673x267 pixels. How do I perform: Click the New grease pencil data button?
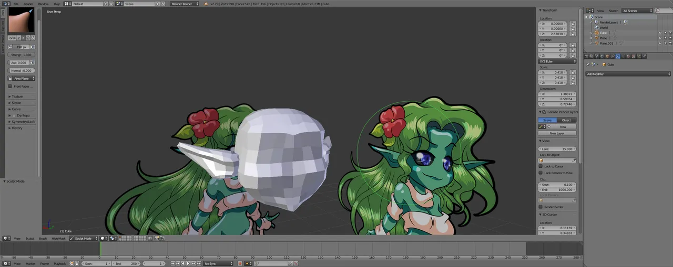563,126
